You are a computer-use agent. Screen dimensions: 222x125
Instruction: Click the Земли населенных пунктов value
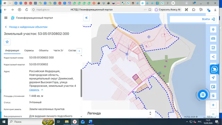[47, 109]
